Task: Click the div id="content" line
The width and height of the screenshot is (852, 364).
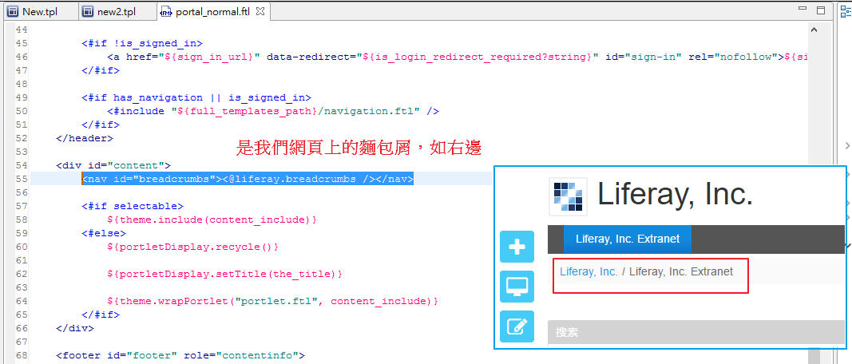Action: click(x=113, y=165)
